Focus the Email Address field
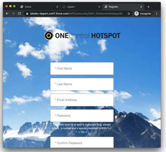The image size is (166, 152). [x=82, y=100]
